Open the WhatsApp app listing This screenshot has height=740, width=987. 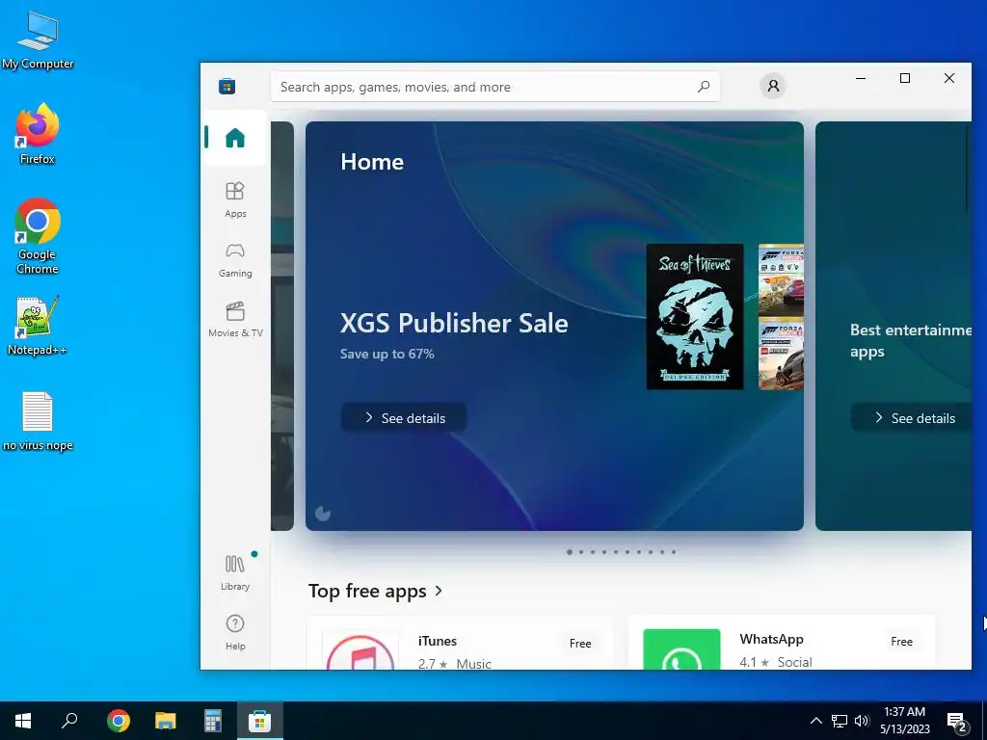781,643
